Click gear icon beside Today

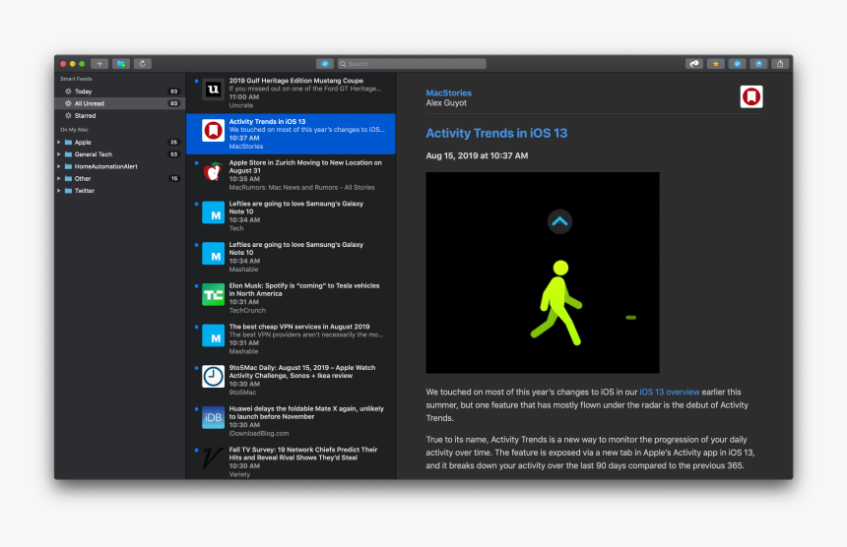click(68, 91)
